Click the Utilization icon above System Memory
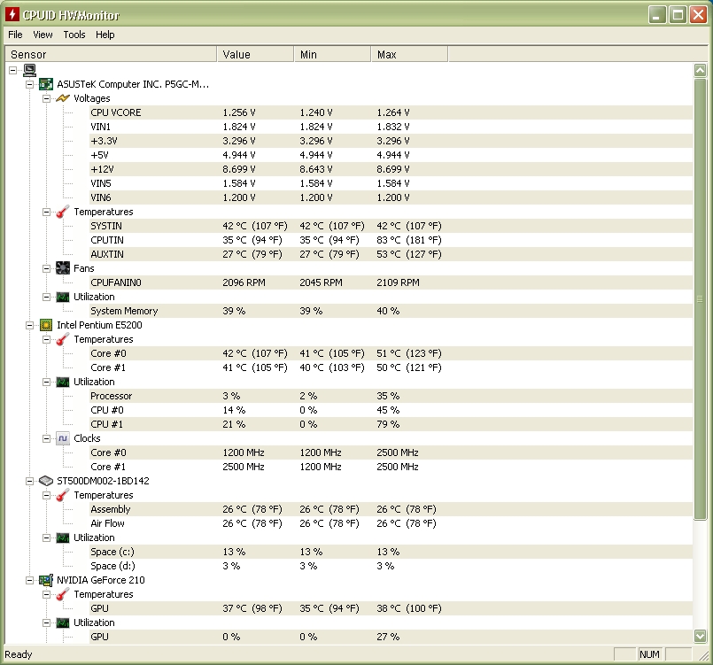The height and width of the screenshot is (665, 713). [x=63, y=297]
